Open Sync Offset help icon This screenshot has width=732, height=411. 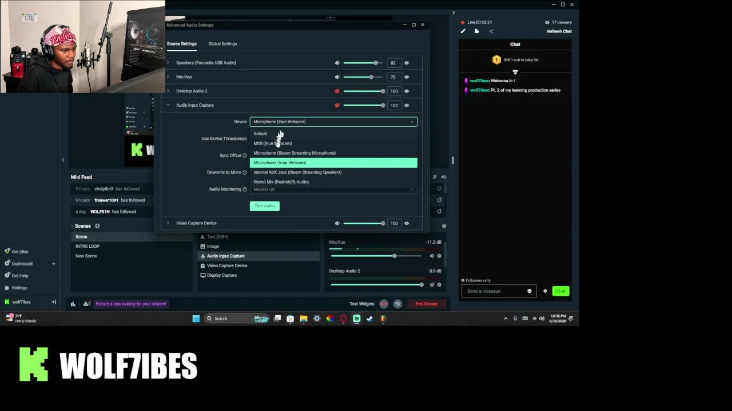pyautogui.click(x=245, y=156)
